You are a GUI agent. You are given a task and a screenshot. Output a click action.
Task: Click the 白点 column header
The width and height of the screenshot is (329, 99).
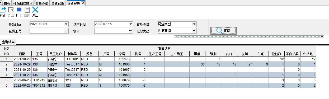[x=261, y=54]
